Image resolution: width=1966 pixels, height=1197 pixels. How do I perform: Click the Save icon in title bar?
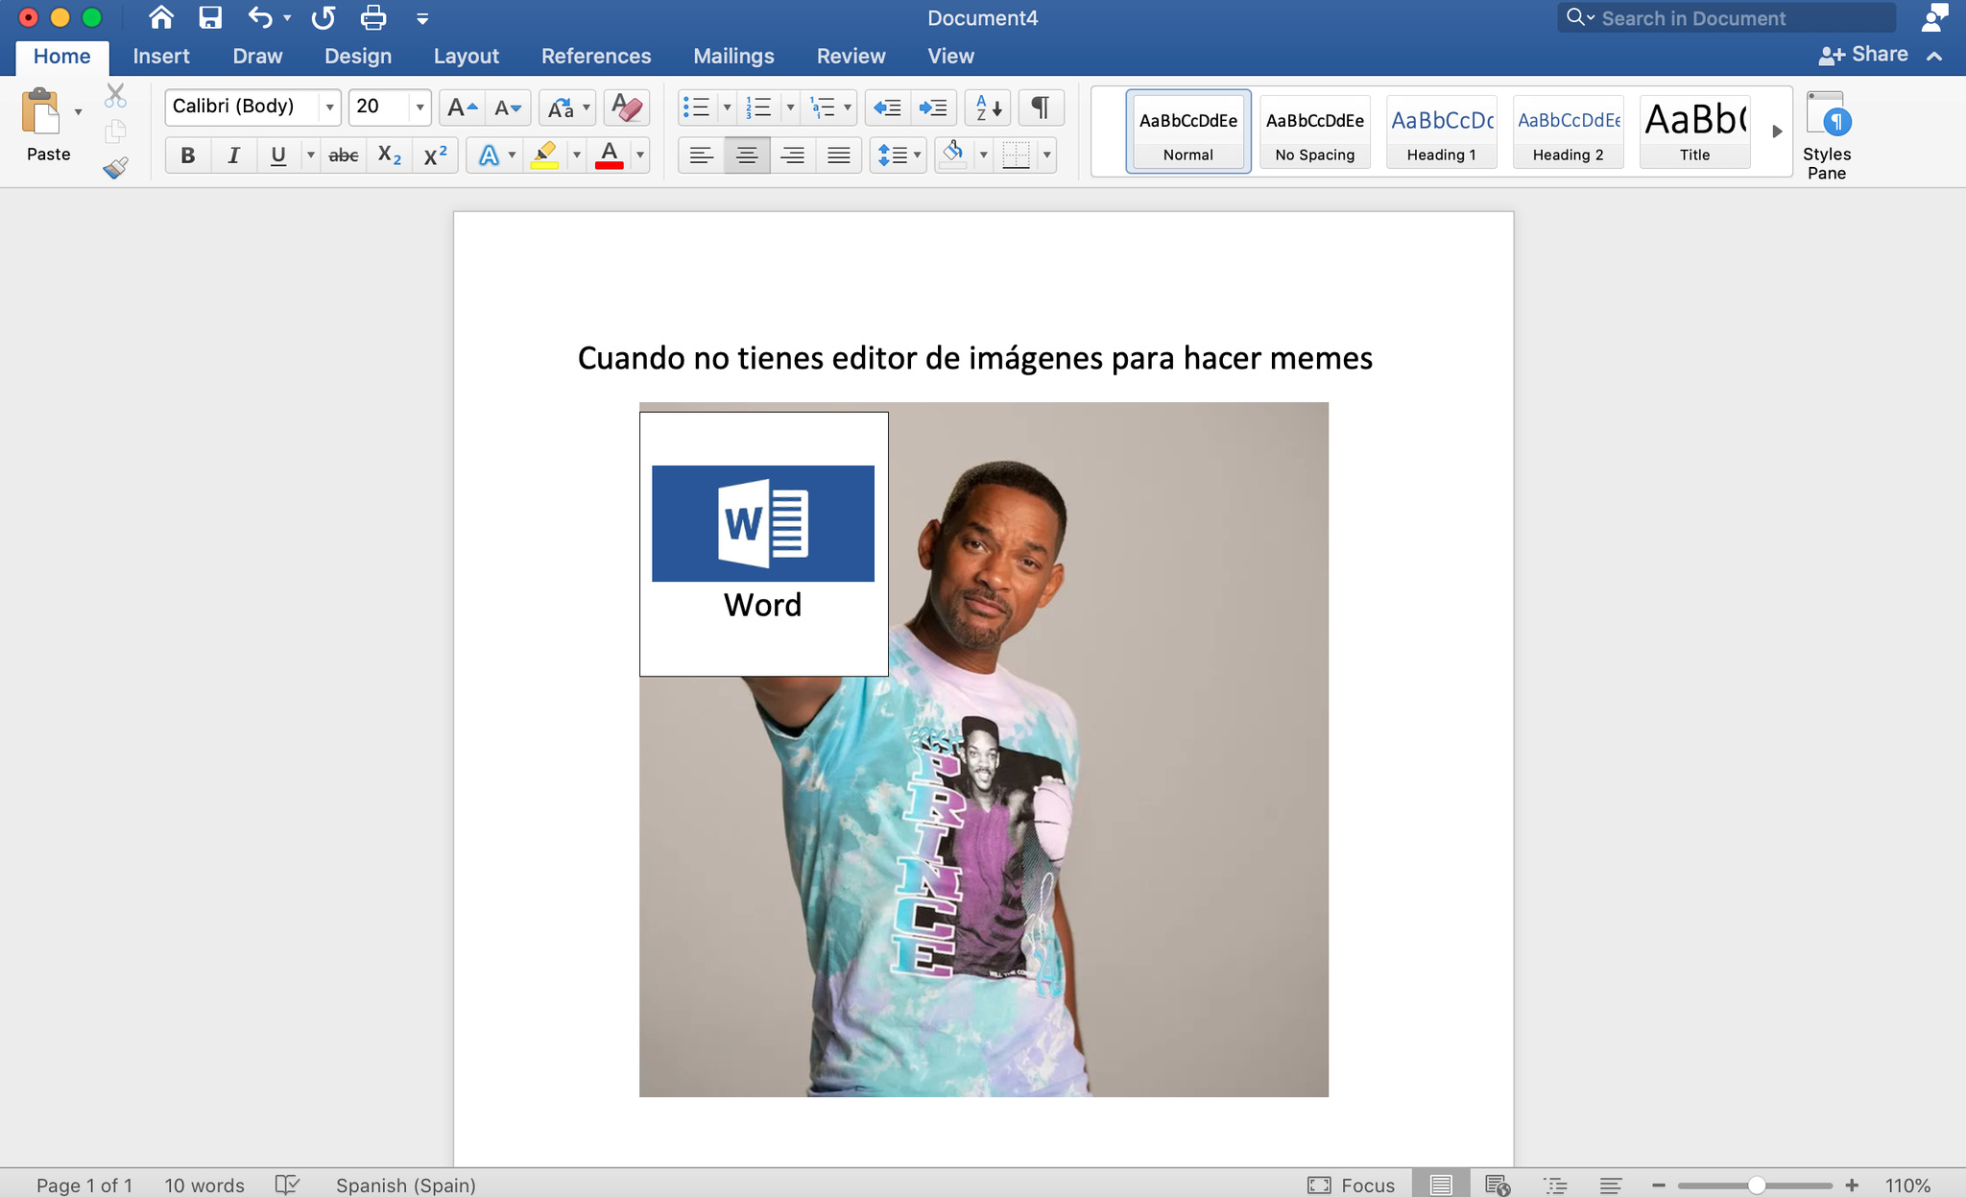pos(209,17)
